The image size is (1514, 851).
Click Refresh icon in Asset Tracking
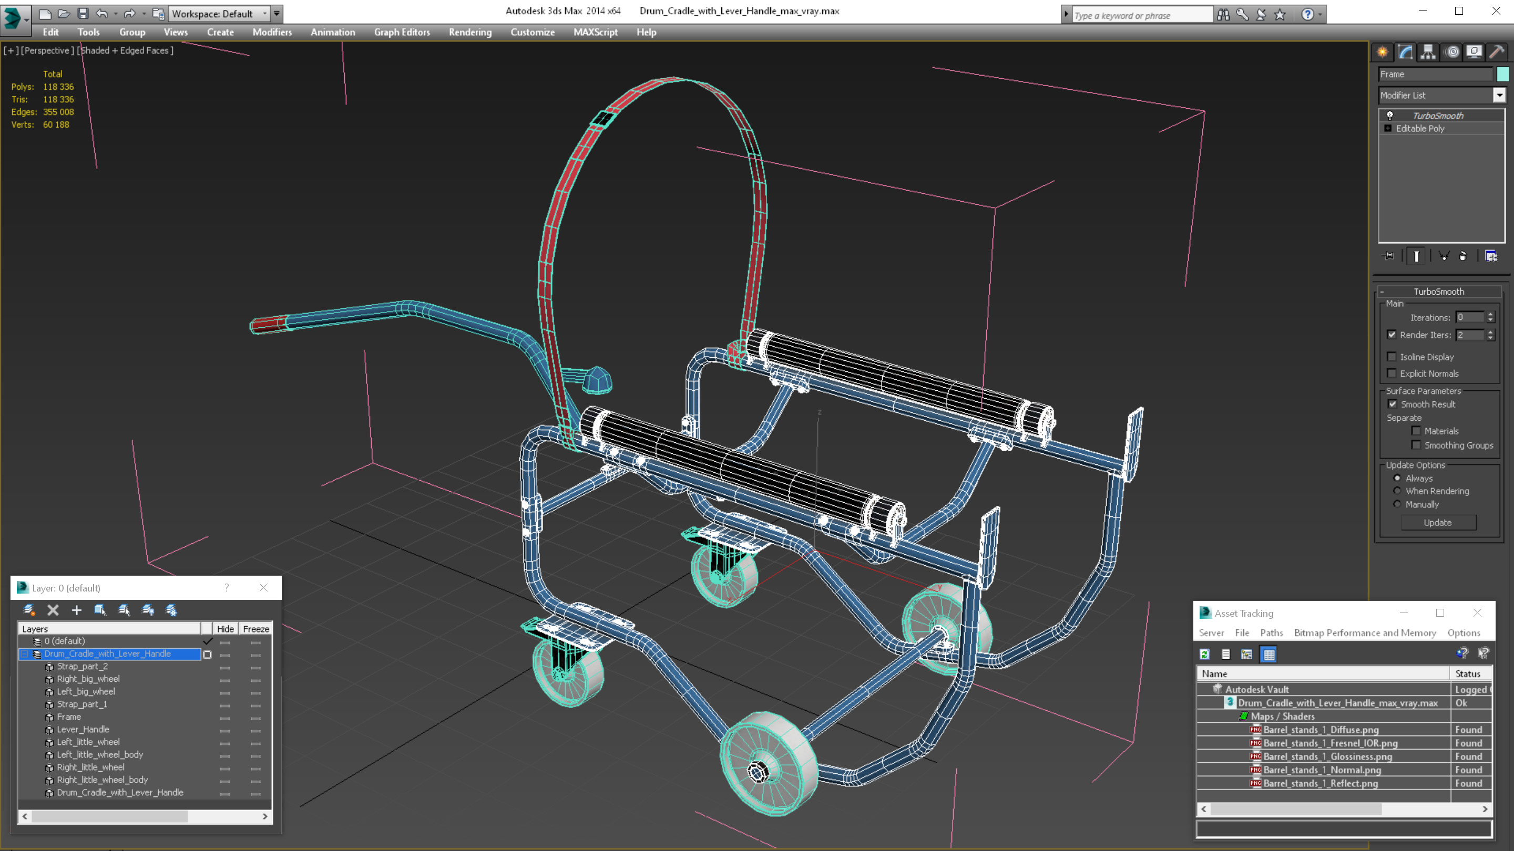tap(1204, 654)
